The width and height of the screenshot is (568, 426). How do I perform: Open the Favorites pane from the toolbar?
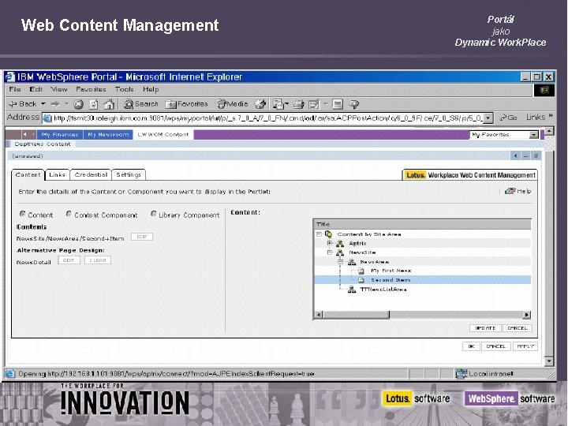(x=186, y=104)
